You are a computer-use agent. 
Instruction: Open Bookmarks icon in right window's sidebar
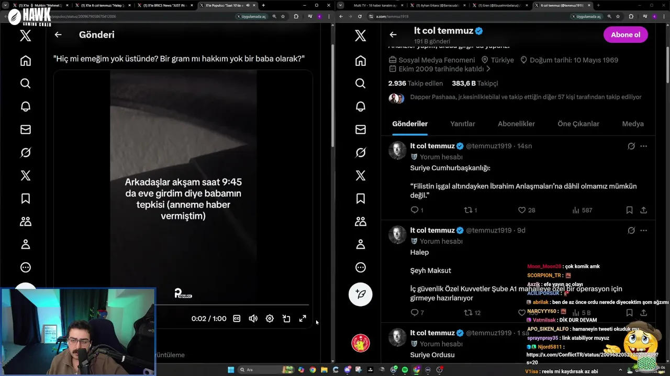pos(360,198)
